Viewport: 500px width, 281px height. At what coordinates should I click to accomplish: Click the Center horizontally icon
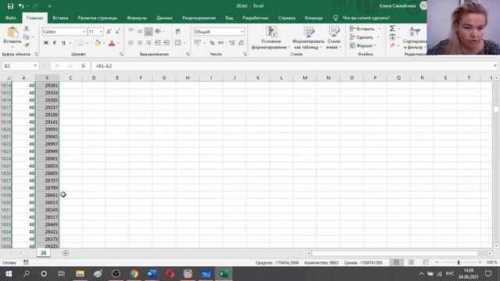click(x=140, y=43)
